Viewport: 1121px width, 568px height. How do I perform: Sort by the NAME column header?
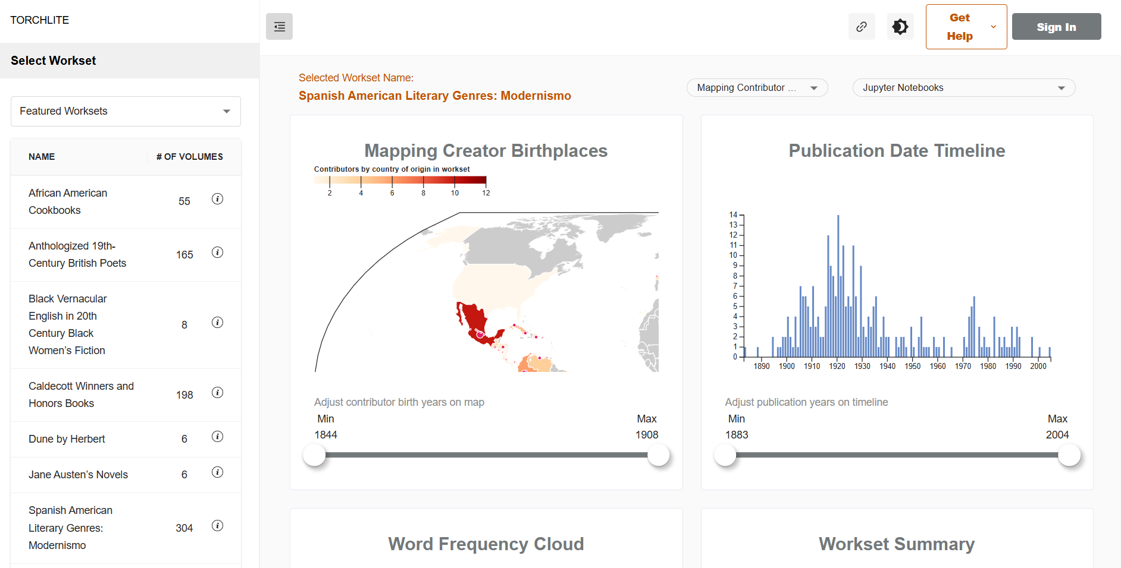point(42,157)
